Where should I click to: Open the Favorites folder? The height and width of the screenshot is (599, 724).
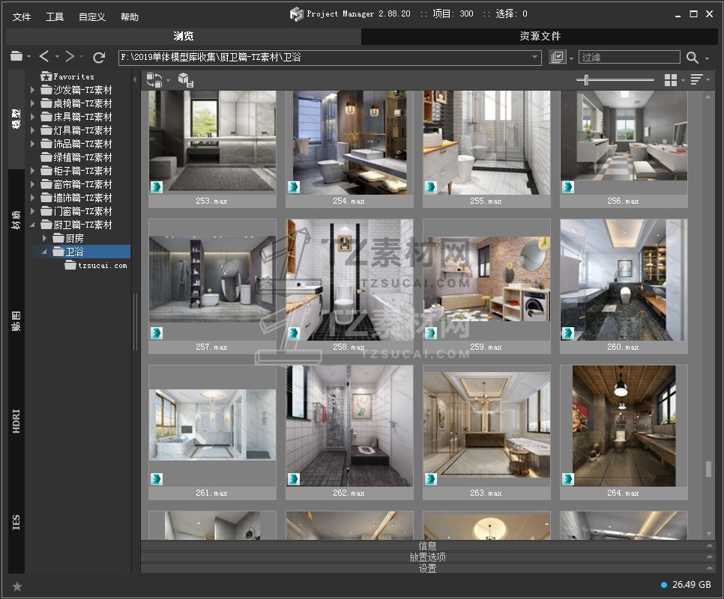click(x=73, y=76)
